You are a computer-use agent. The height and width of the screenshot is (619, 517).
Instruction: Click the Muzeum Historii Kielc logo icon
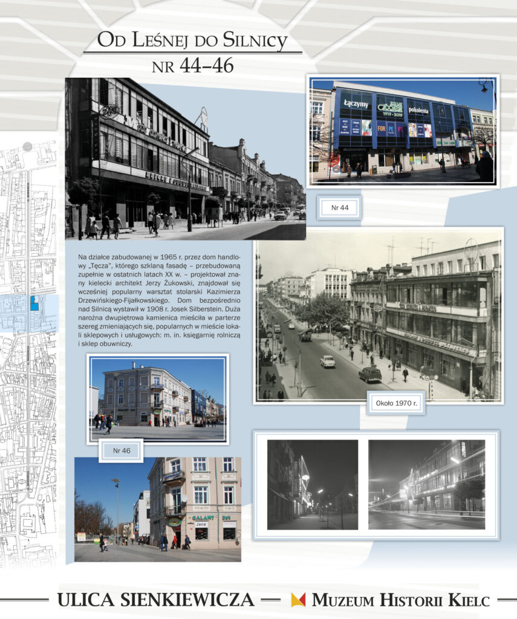(x=298, y=600)
